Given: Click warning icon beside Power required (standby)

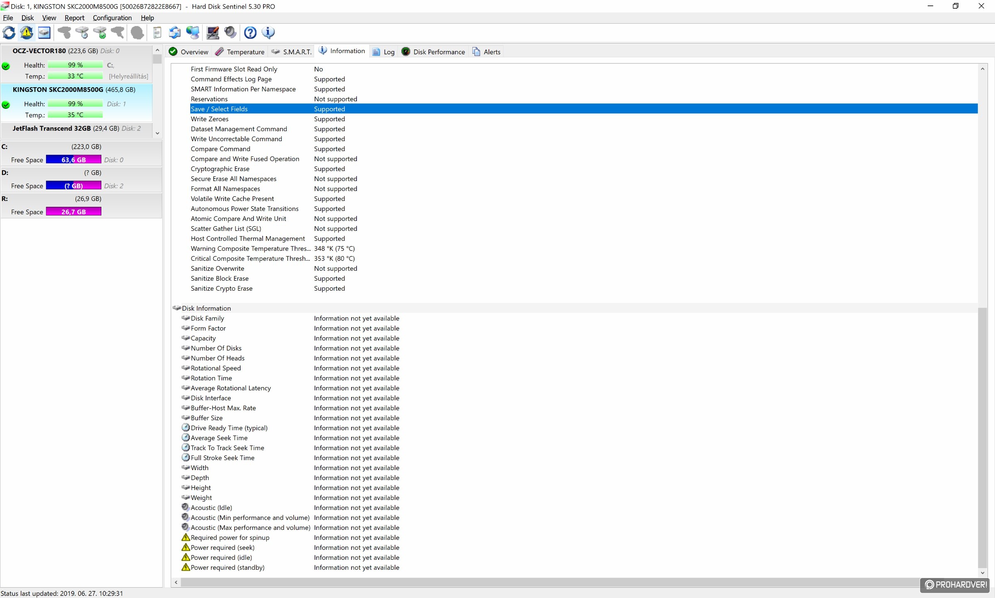Looking at the screenshot, I should point(186,567).
